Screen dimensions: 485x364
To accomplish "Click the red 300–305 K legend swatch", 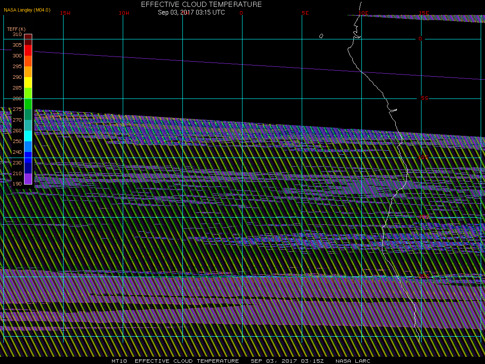I will click(x=28, y=51).
